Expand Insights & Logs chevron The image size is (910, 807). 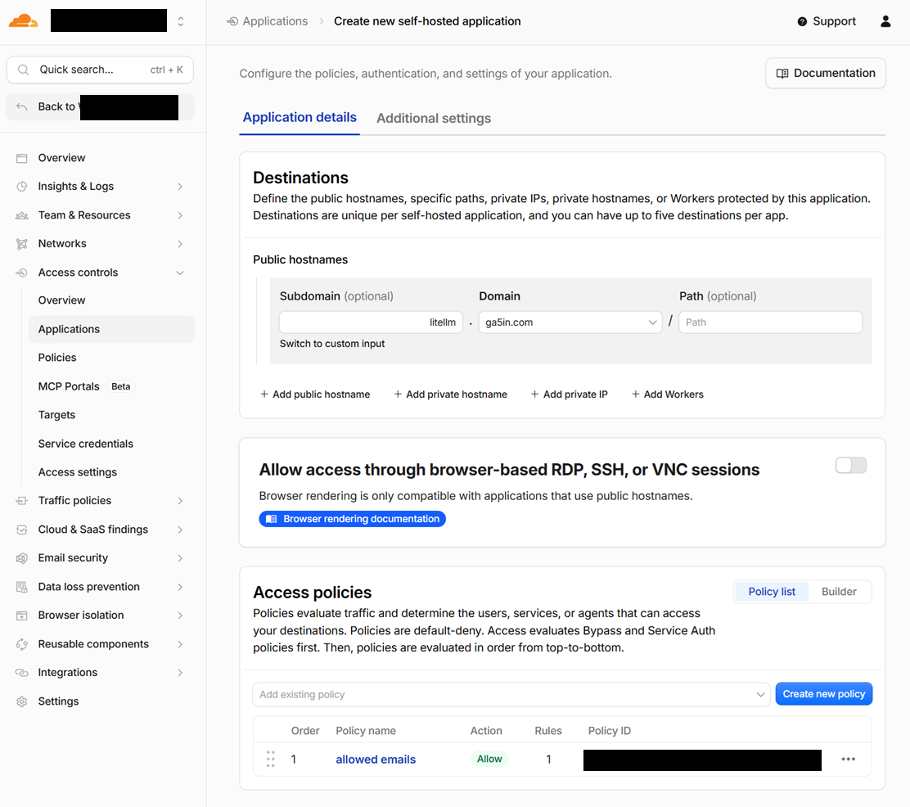pyautogui.click(x=180, y=187)
